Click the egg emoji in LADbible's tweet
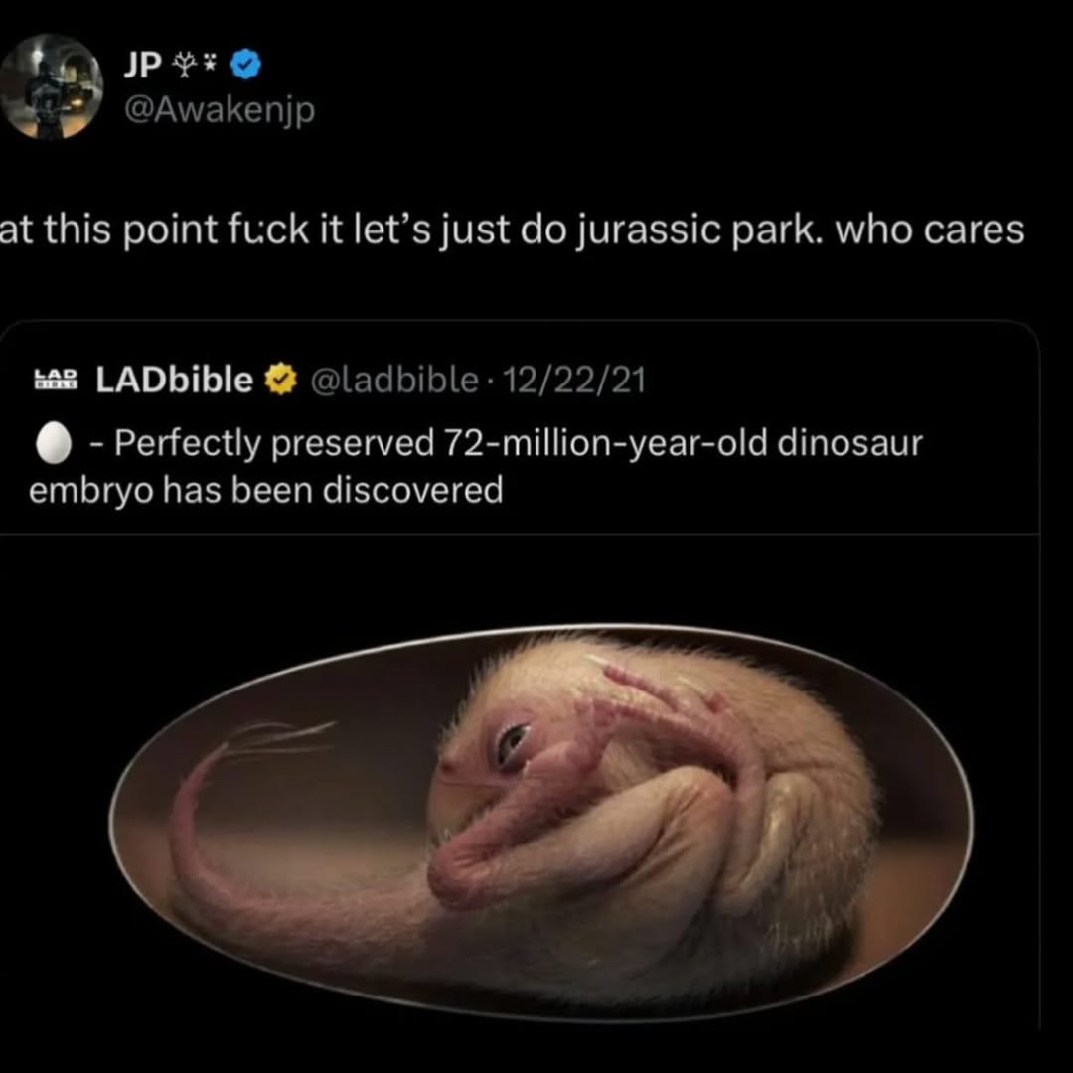 [54, 443]
